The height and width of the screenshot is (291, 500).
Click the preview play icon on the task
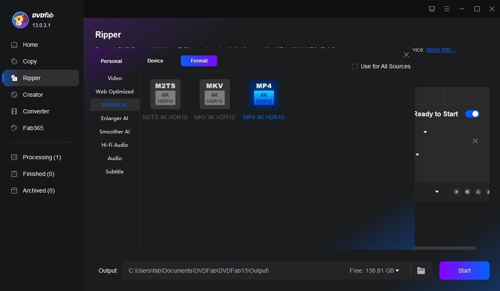[x=456, y=192]
